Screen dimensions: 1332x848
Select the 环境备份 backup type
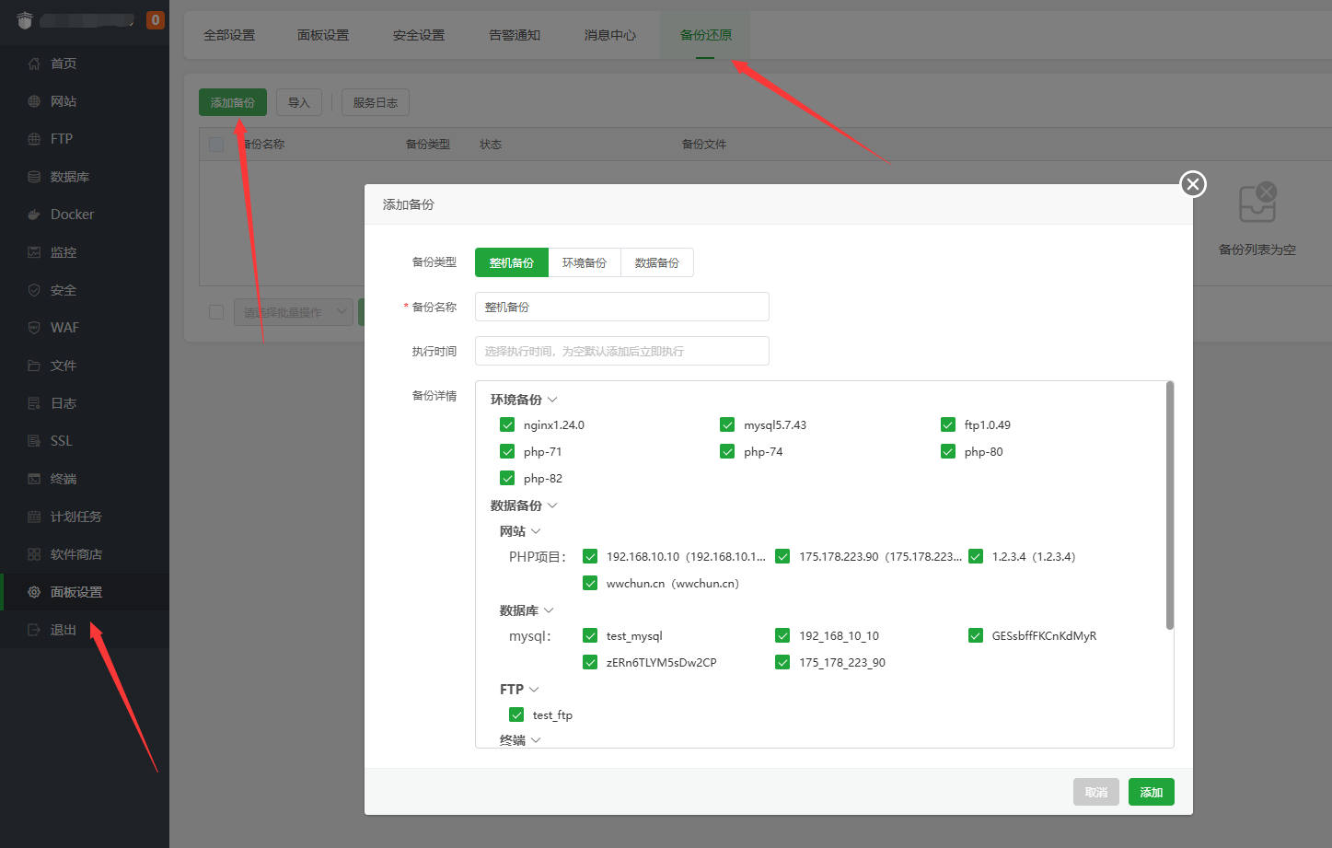click(585, 262)
